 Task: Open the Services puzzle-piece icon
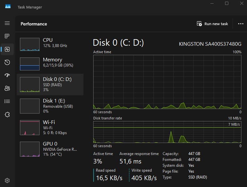click(x=7, y=115)
